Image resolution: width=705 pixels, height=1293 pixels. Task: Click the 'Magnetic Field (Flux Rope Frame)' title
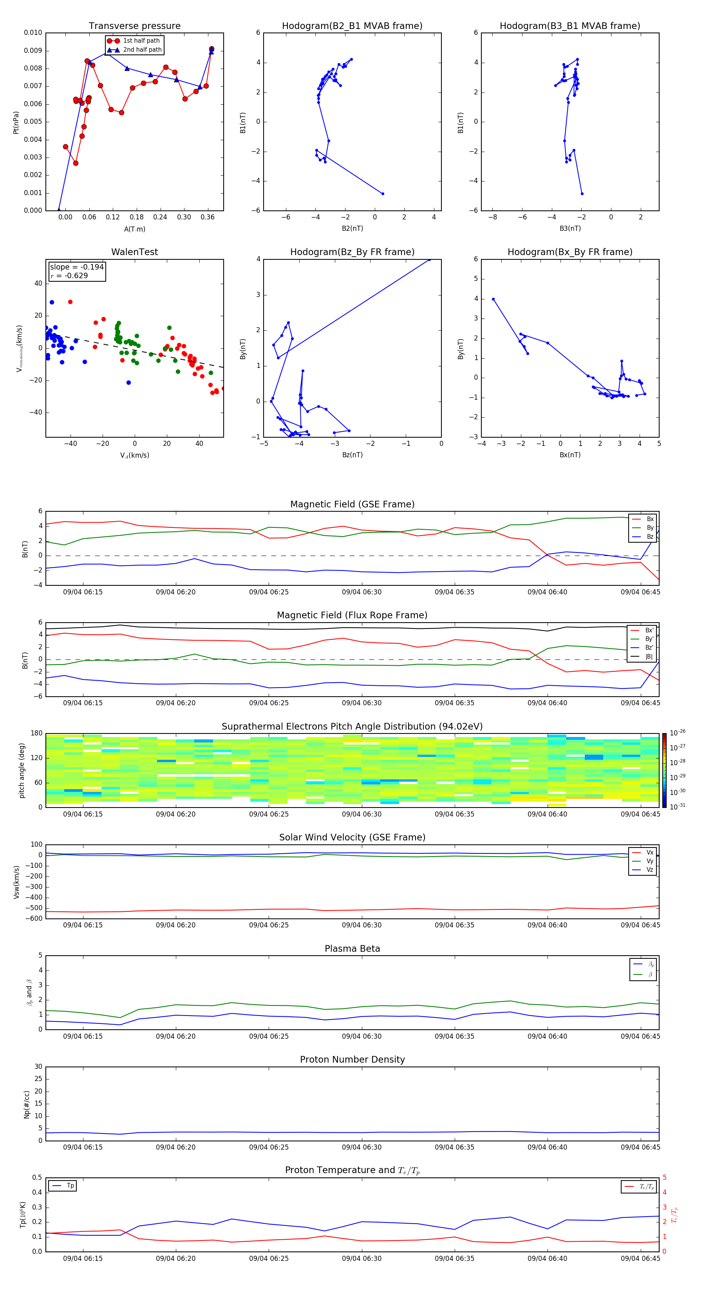(352, 616)
